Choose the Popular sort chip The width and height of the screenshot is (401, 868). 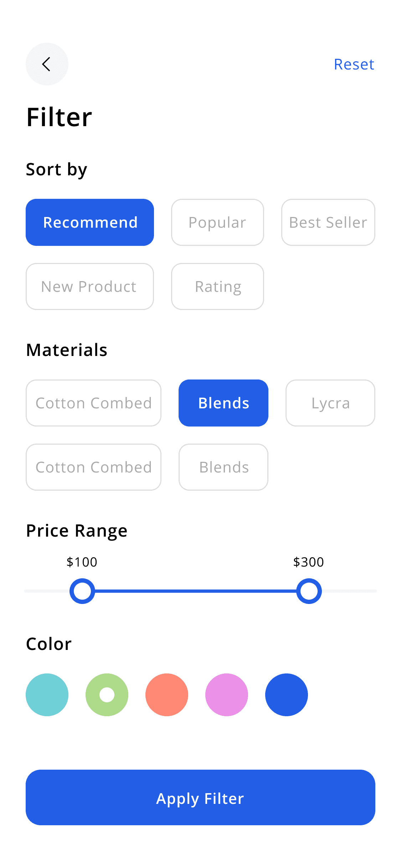217,222
